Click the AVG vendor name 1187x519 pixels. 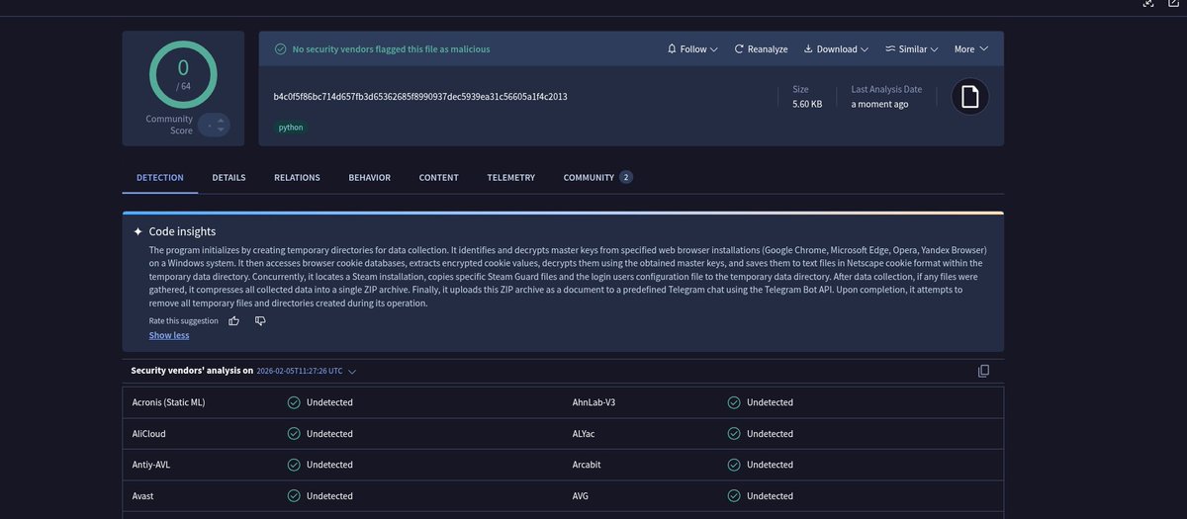(x=581, y=496)
